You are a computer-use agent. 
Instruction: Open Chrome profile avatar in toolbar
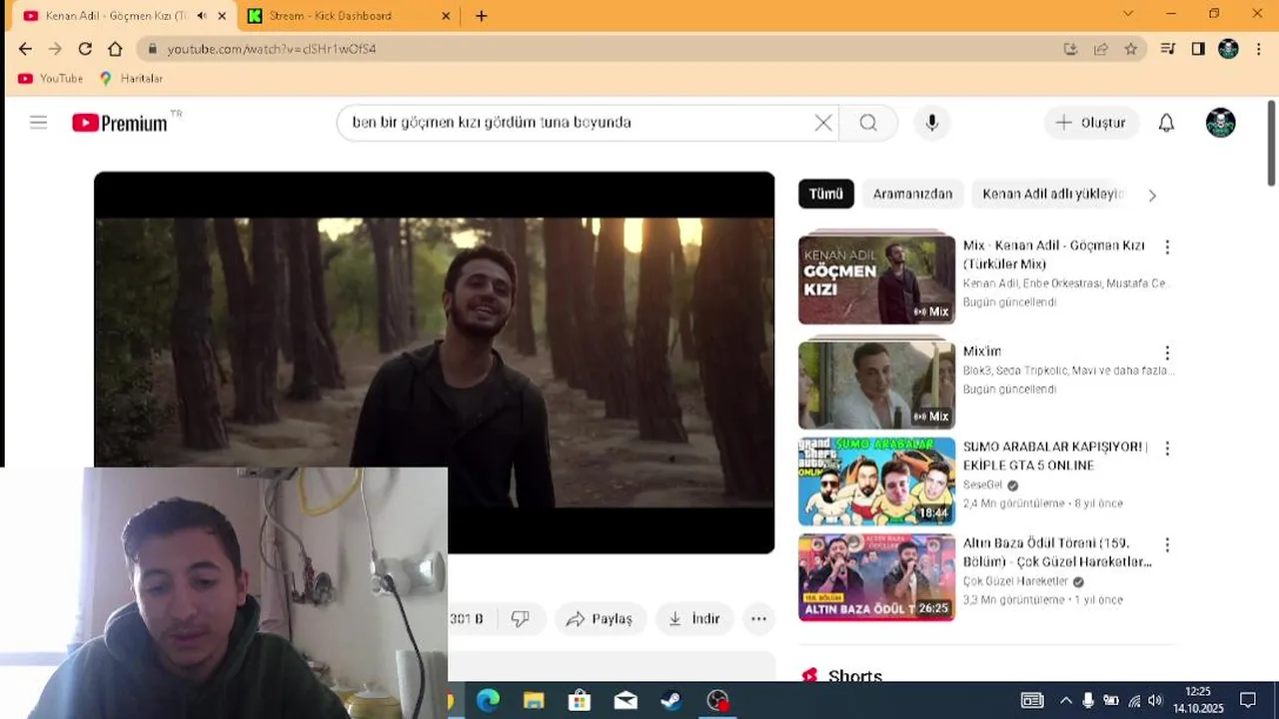[1229, 49]
